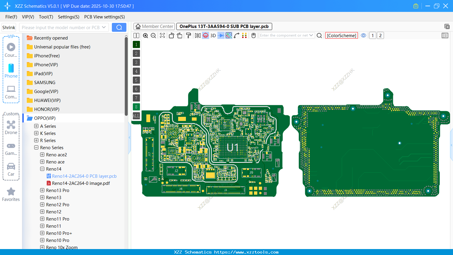Collapse the Reno14 node
The width and height of the screenshot is (453, 255).
tap(42, 169)
